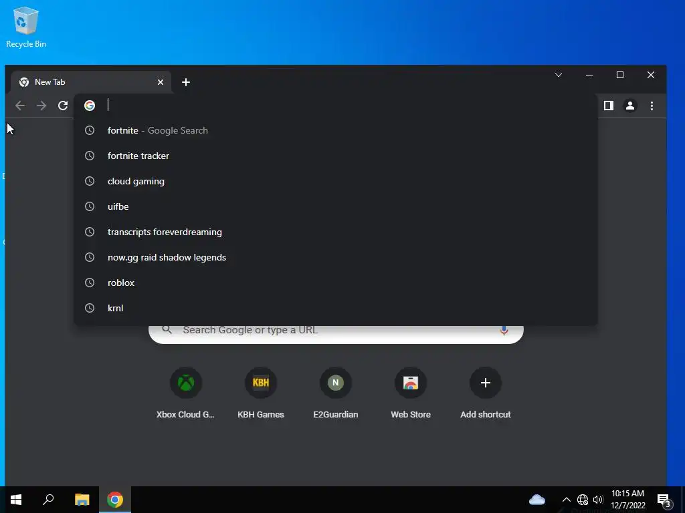Viewport: 685px width, 513px height.
Task: Close the New Tab tab
Action: pos(161,82)
